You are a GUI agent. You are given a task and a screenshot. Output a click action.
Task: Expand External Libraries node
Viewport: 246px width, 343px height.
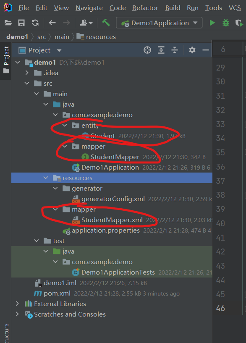click(x=17, y=304)
